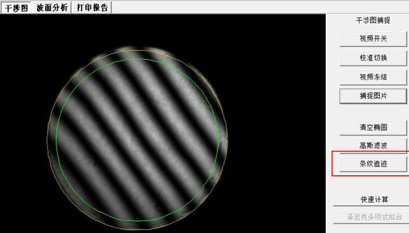Apply 高斯滤波 Gaussian filter button
Image resolution: width=409 pixels, height=233 pixels.
click(x=373, y=146)
